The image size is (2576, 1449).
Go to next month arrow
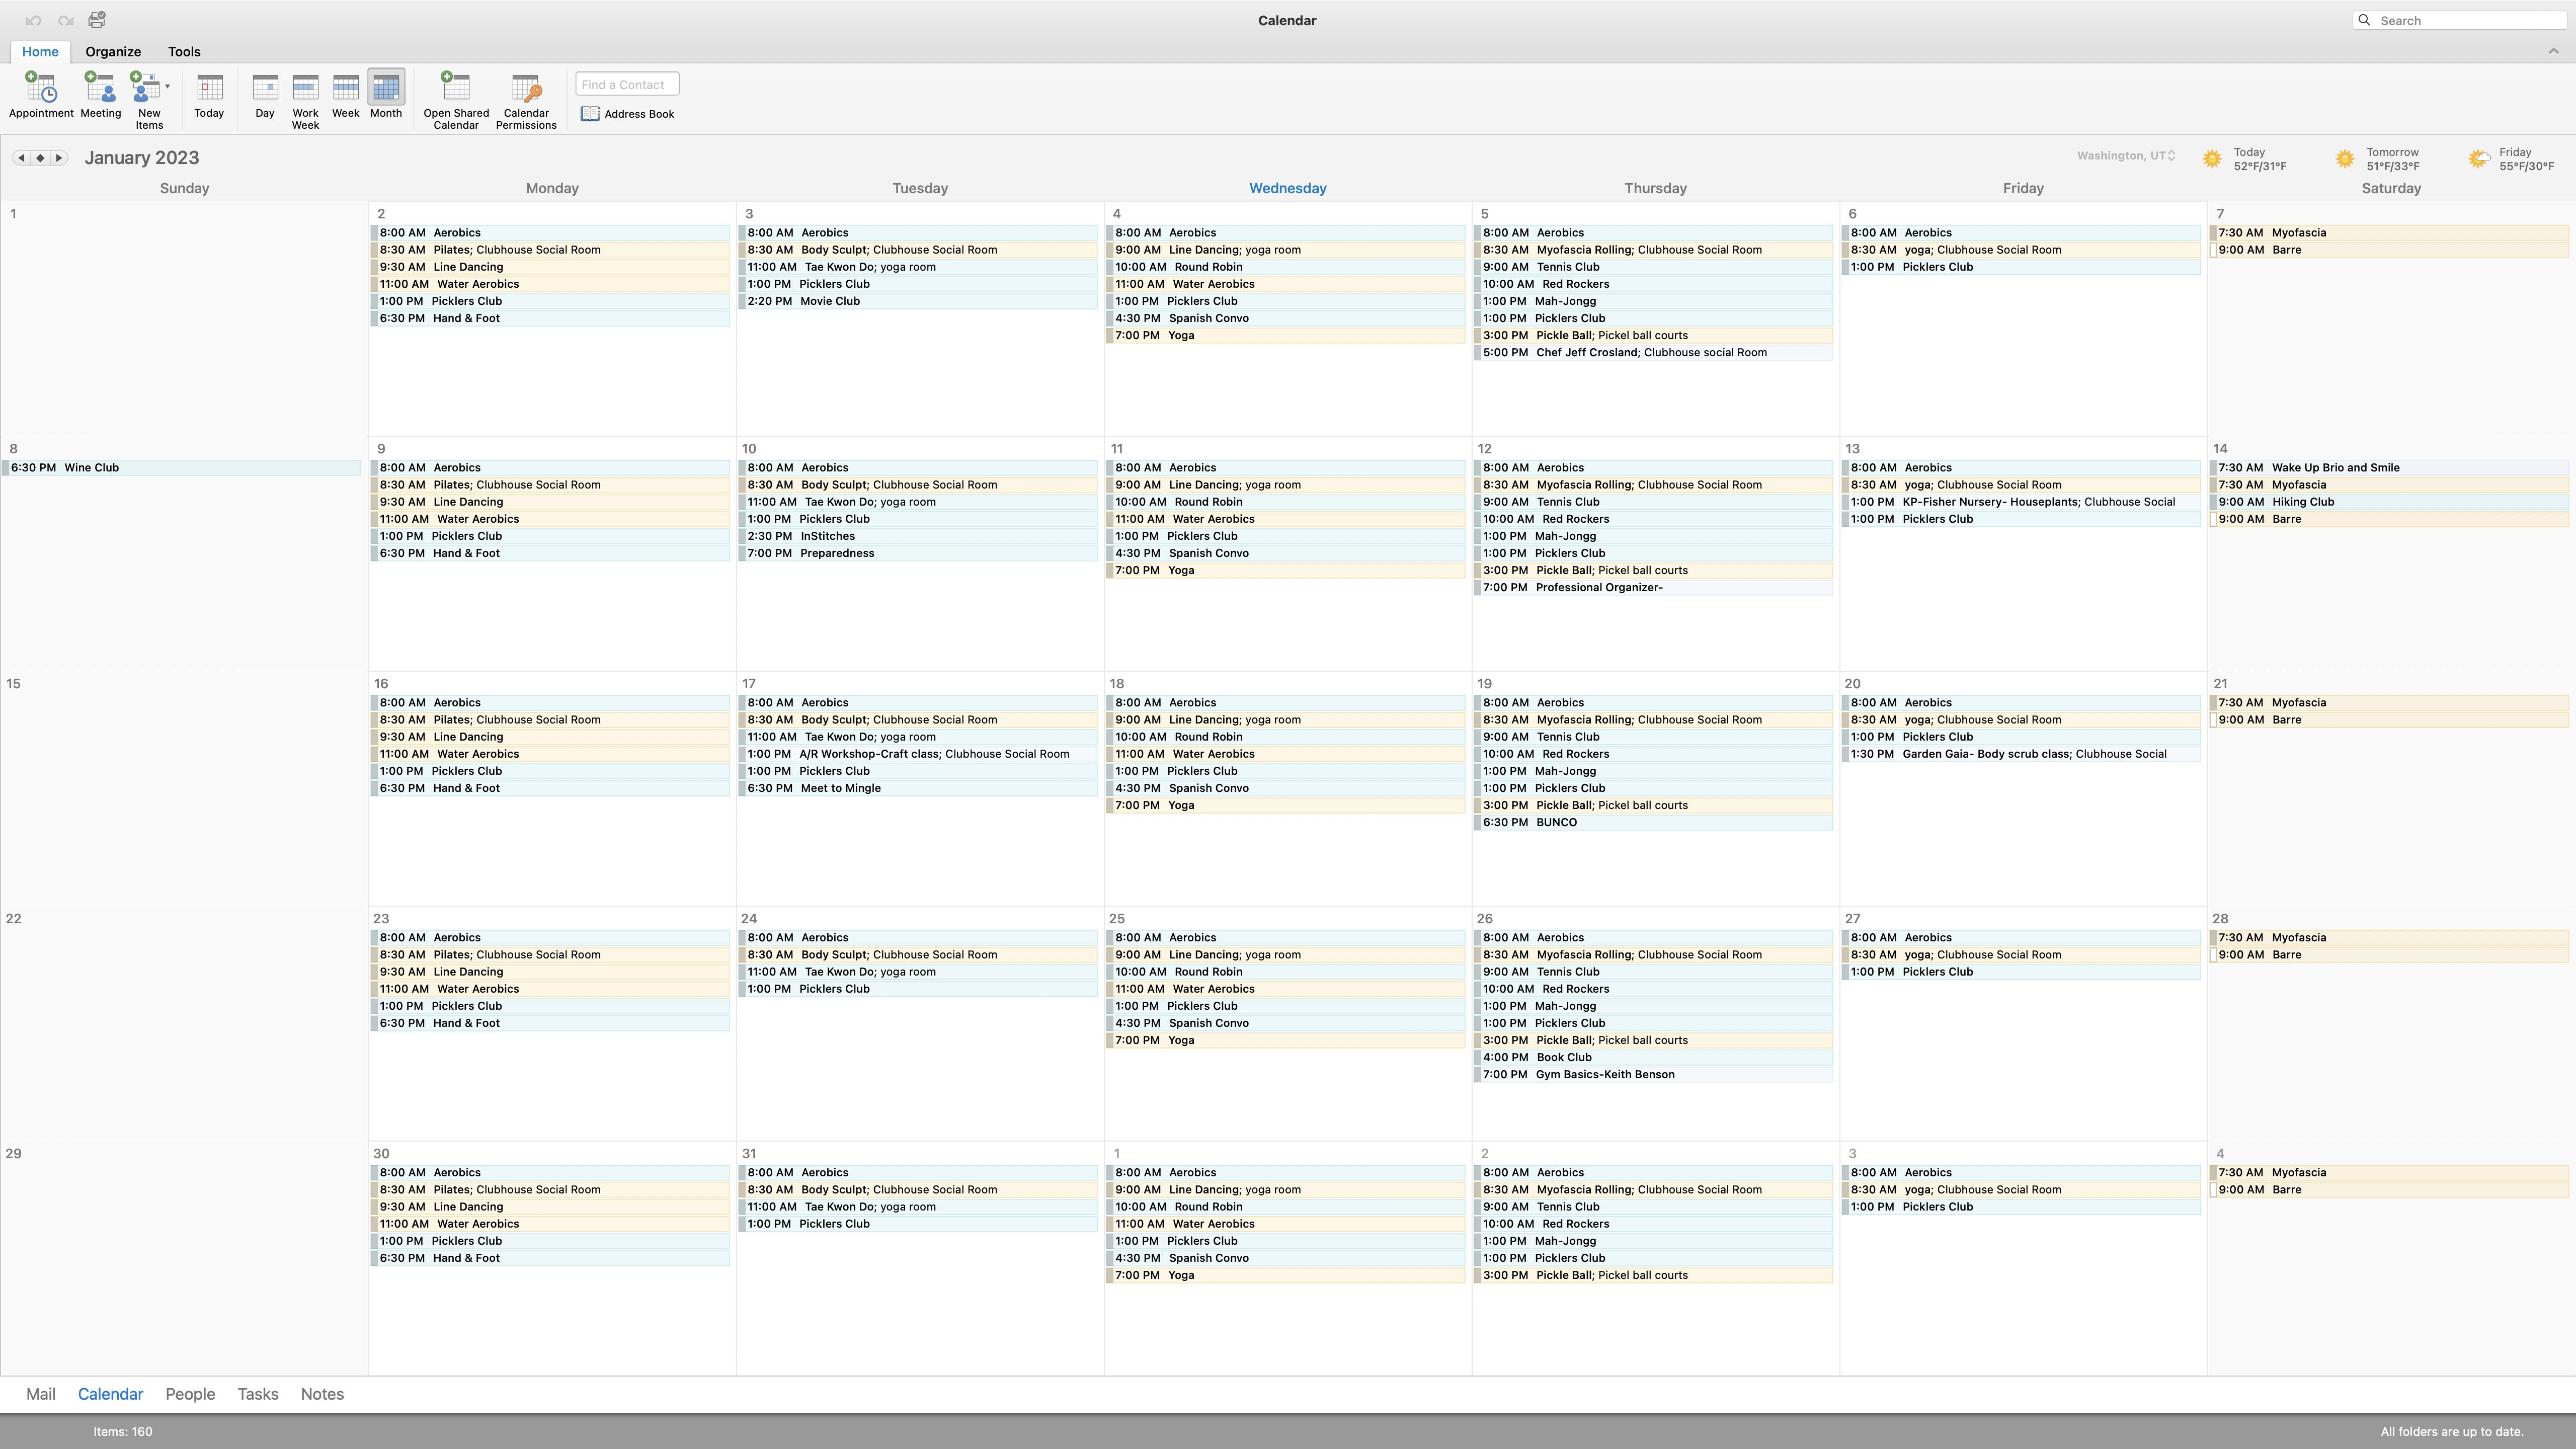[59, 158]
